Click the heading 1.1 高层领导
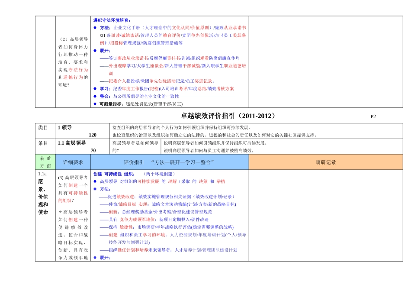411x291 pixels. point(72,143)
